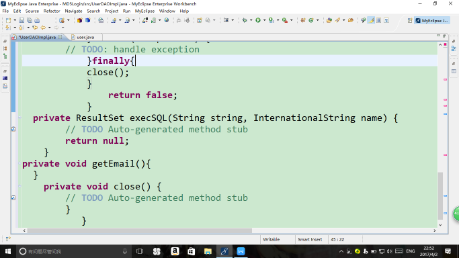Close the UserDAOImpl.java tab

60,37
